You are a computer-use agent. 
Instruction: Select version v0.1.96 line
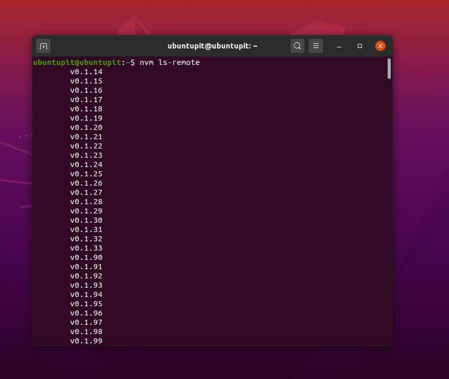tap(86, 313)
